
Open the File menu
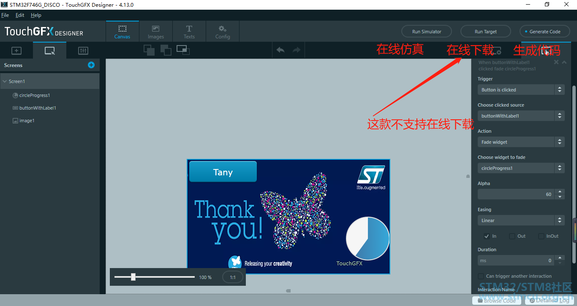pos(5,15)
